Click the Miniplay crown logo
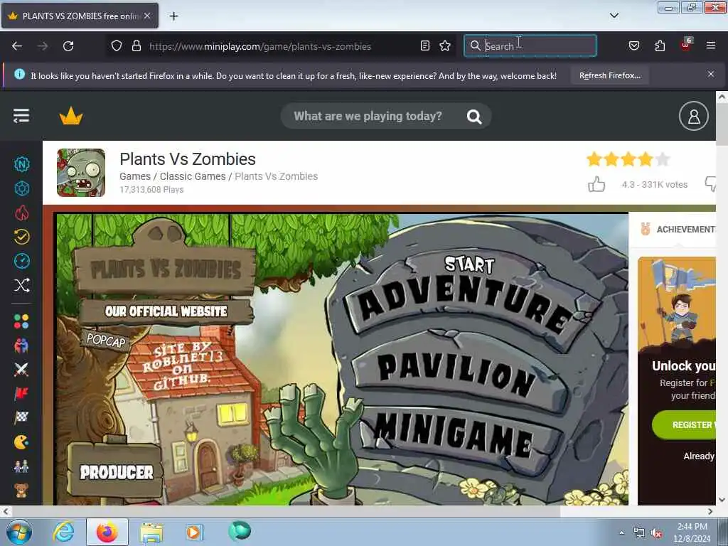The image size is (728, 546). point(71,116)
